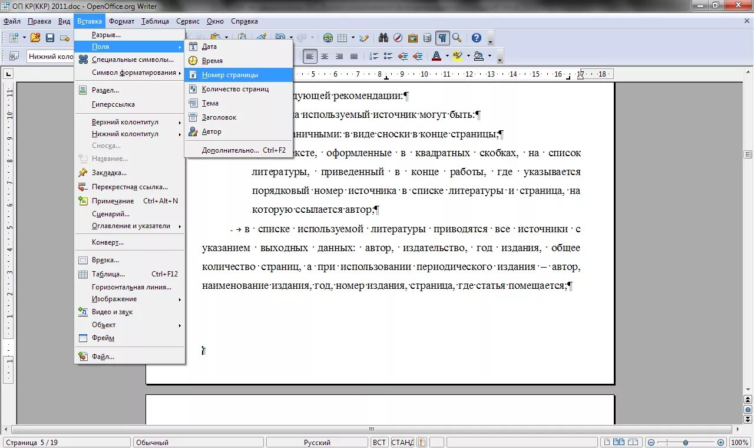Choose 'Дата' from the fields submenu
Viewport: 754px width, 448px height.
coord(239,47)
